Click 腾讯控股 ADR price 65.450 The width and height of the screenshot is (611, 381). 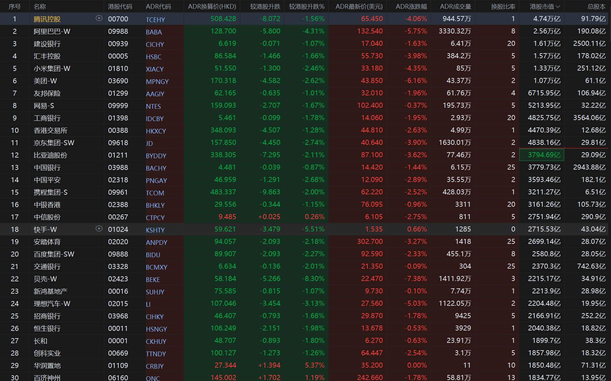(x=372, y=19)
